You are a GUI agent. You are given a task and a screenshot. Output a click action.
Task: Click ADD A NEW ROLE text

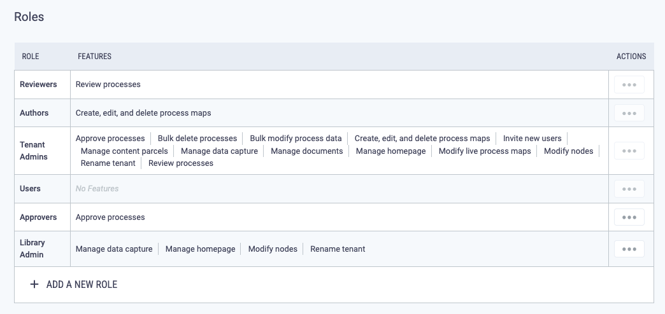(82, 284)
